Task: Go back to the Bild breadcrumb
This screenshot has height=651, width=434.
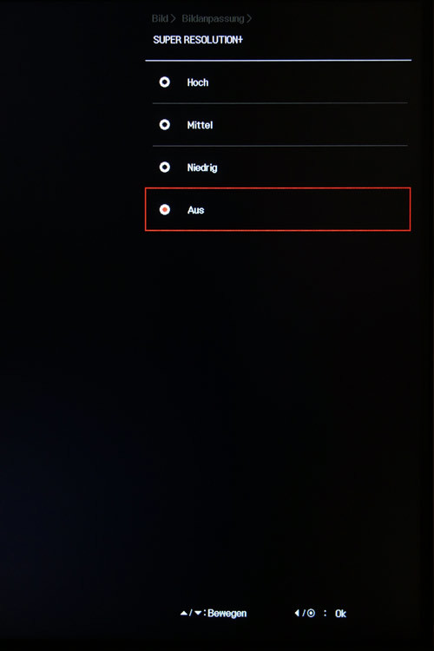Action: pos(160,18)
